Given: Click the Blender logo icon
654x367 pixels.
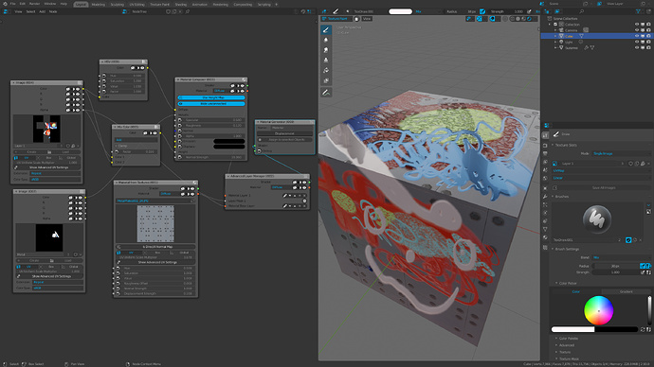Looking at the screenshot, I should click(4, 4).
